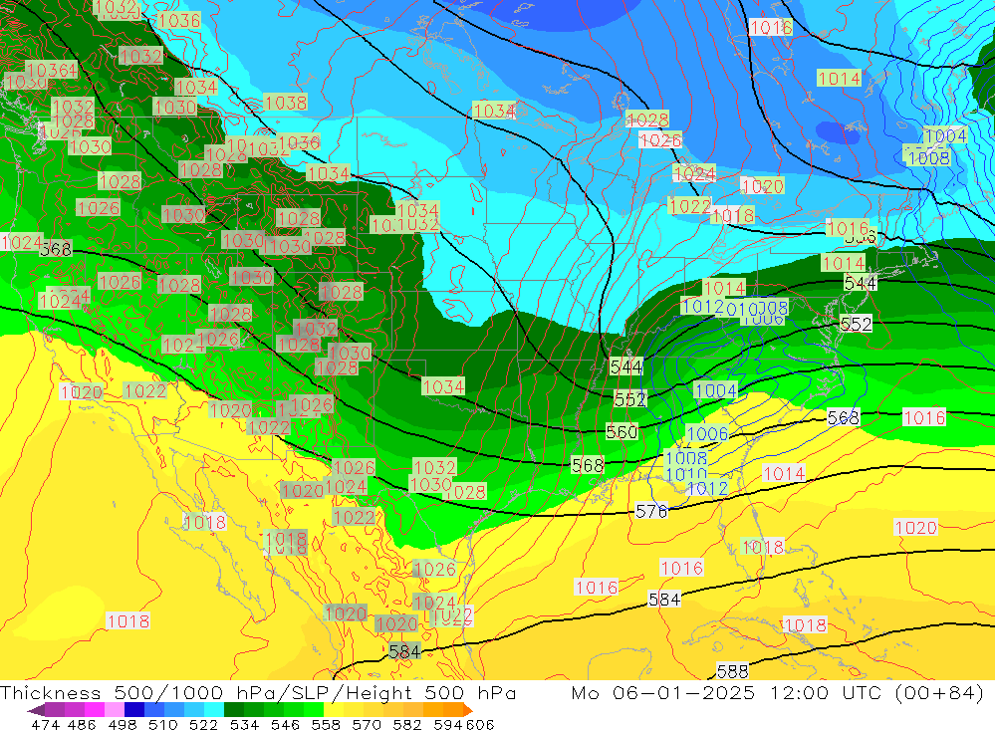
Task: Click the overlapped '10364' pressure label
Action: click(52, 70)
